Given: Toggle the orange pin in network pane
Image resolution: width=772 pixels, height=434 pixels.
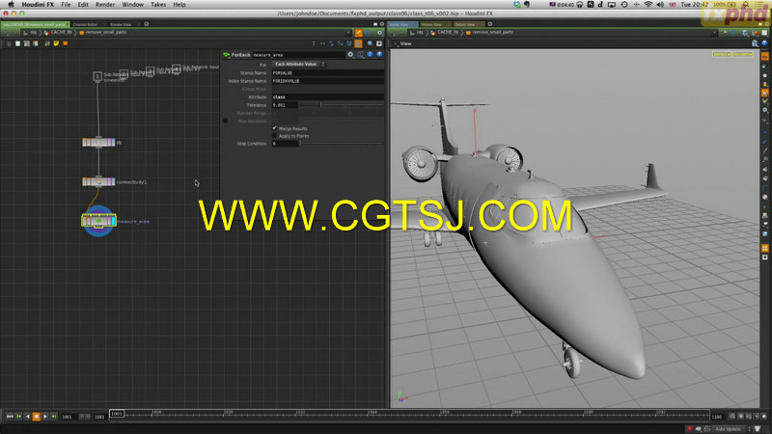Looking at the screenshot, I should [x=358, y=33].
